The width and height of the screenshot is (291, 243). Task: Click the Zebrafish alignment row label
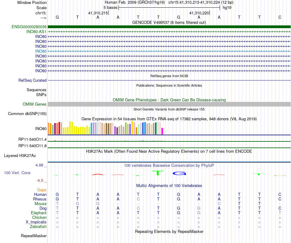coord(38,227)
